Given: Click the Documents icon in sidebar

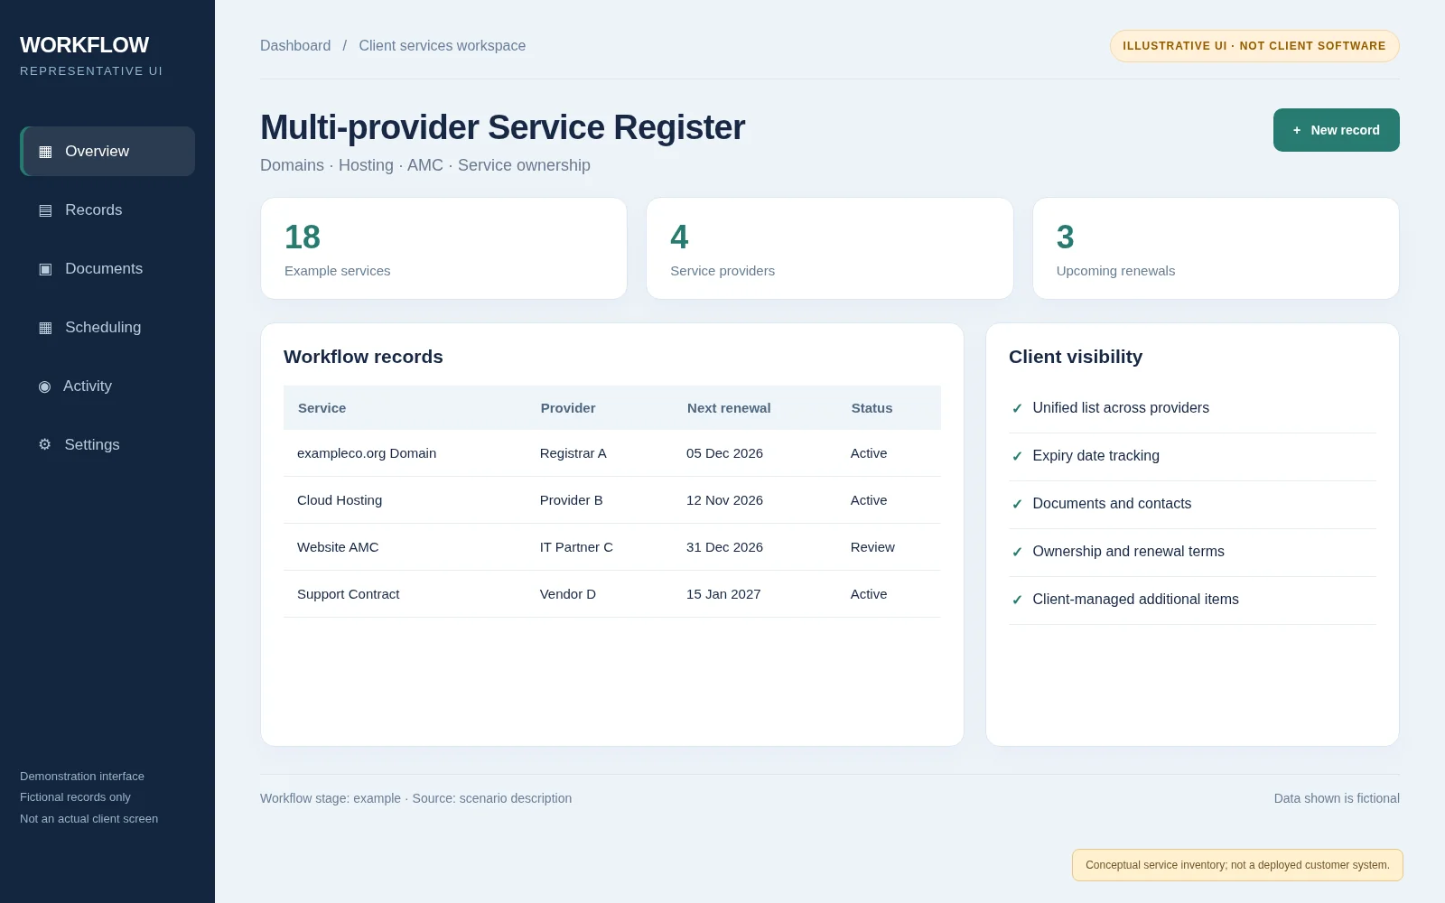Looking at the screenshot, I should pyautogui.click(x=45, y=269).
